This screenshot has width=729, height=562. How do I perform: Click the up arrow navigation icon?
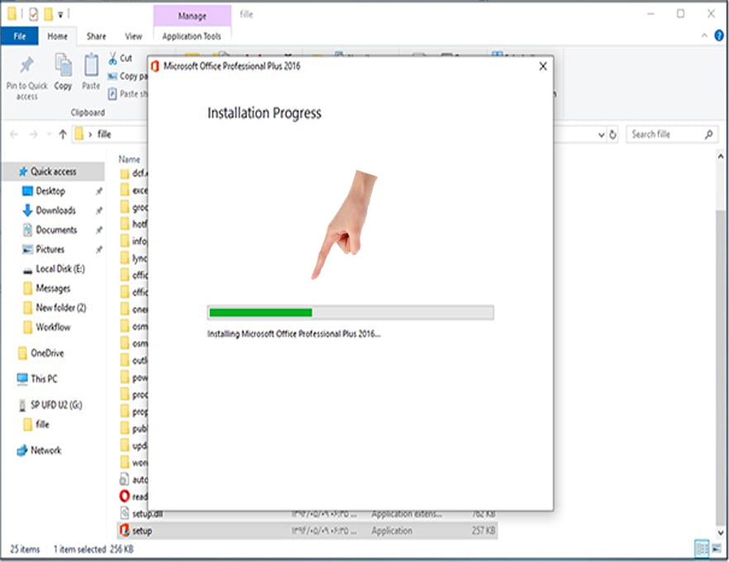pyautogui.click(x=63, y=135)
